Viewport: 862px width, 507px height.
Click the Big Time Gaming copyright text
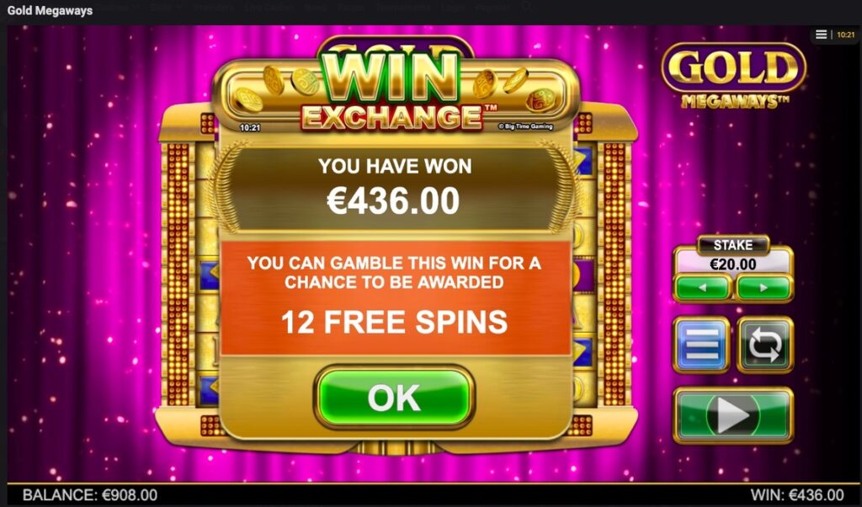click(x=525, y=126)
